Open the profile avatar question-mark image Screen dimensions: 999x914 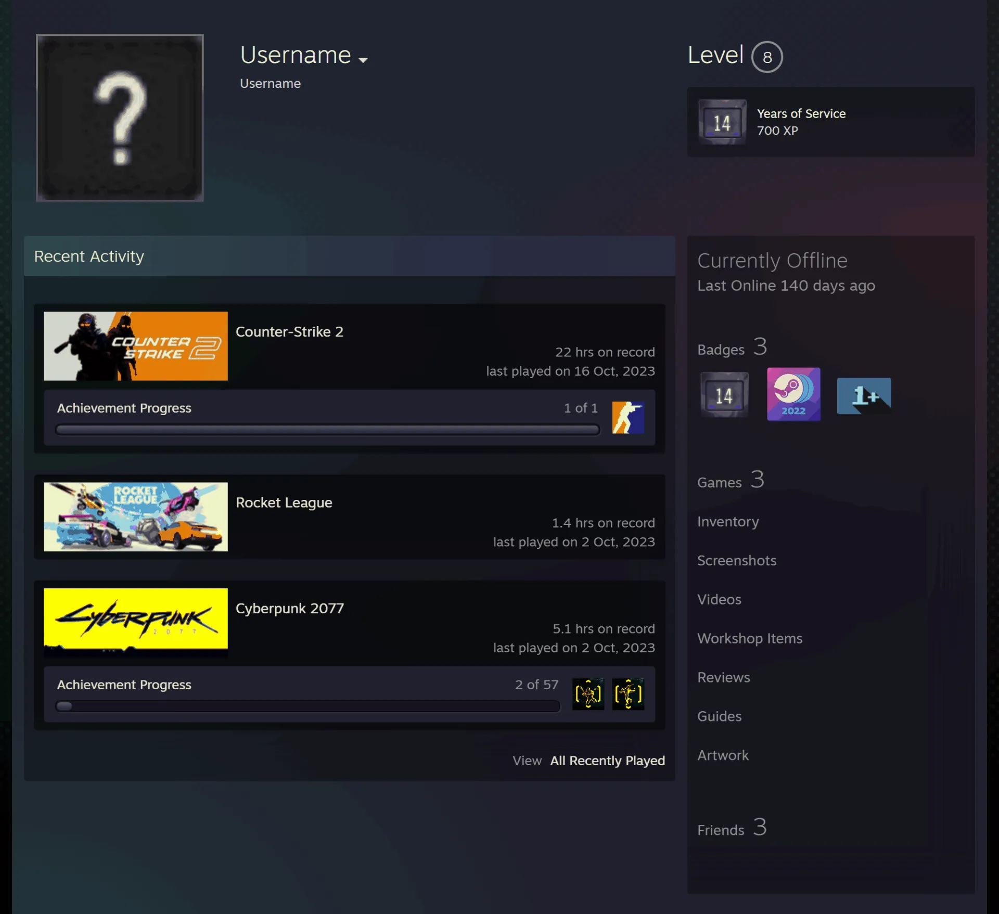pos(120,118)
